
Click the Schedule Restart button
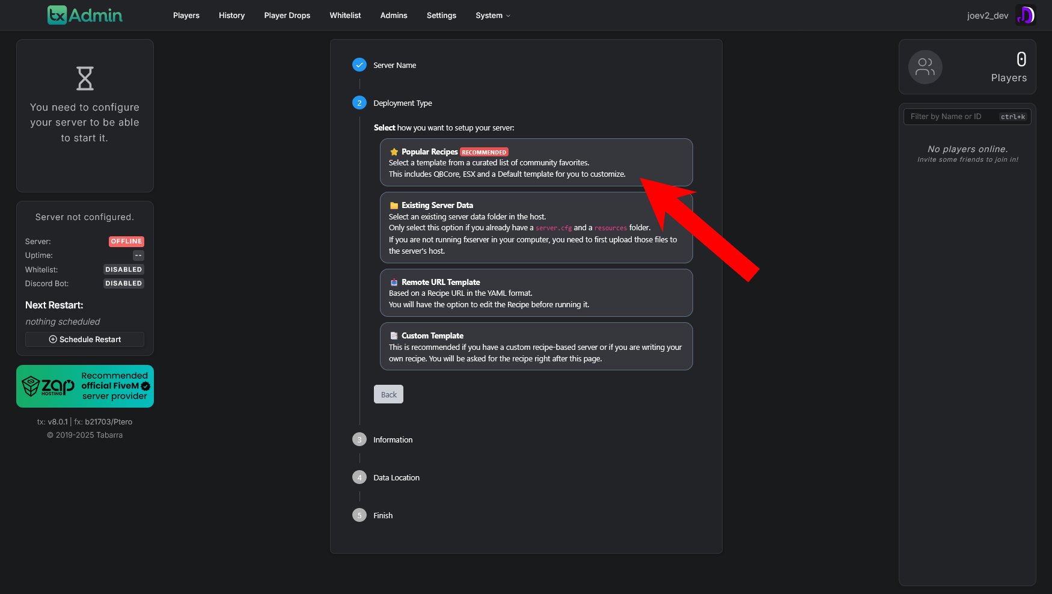[x=85, y=340]
